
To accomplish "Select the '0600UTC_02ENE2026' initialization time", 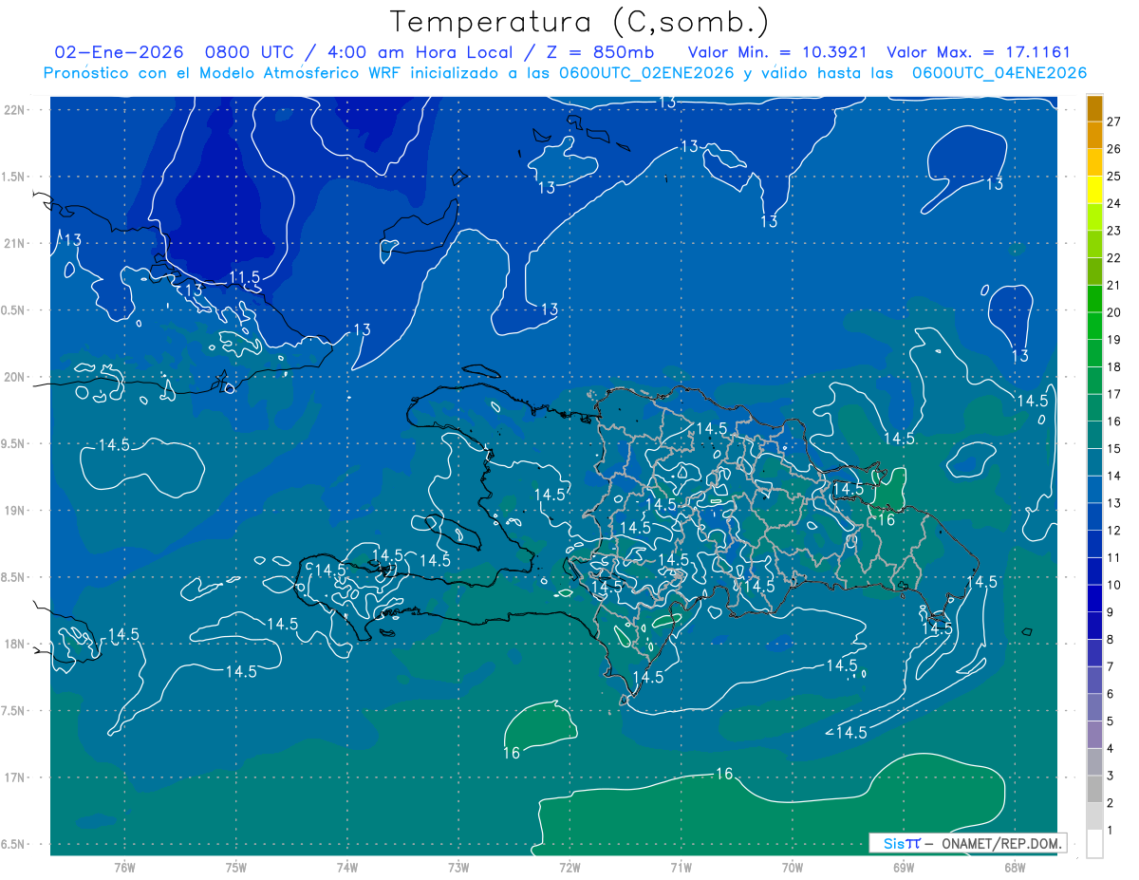I will pyautogui.click(x=647, y=73).
